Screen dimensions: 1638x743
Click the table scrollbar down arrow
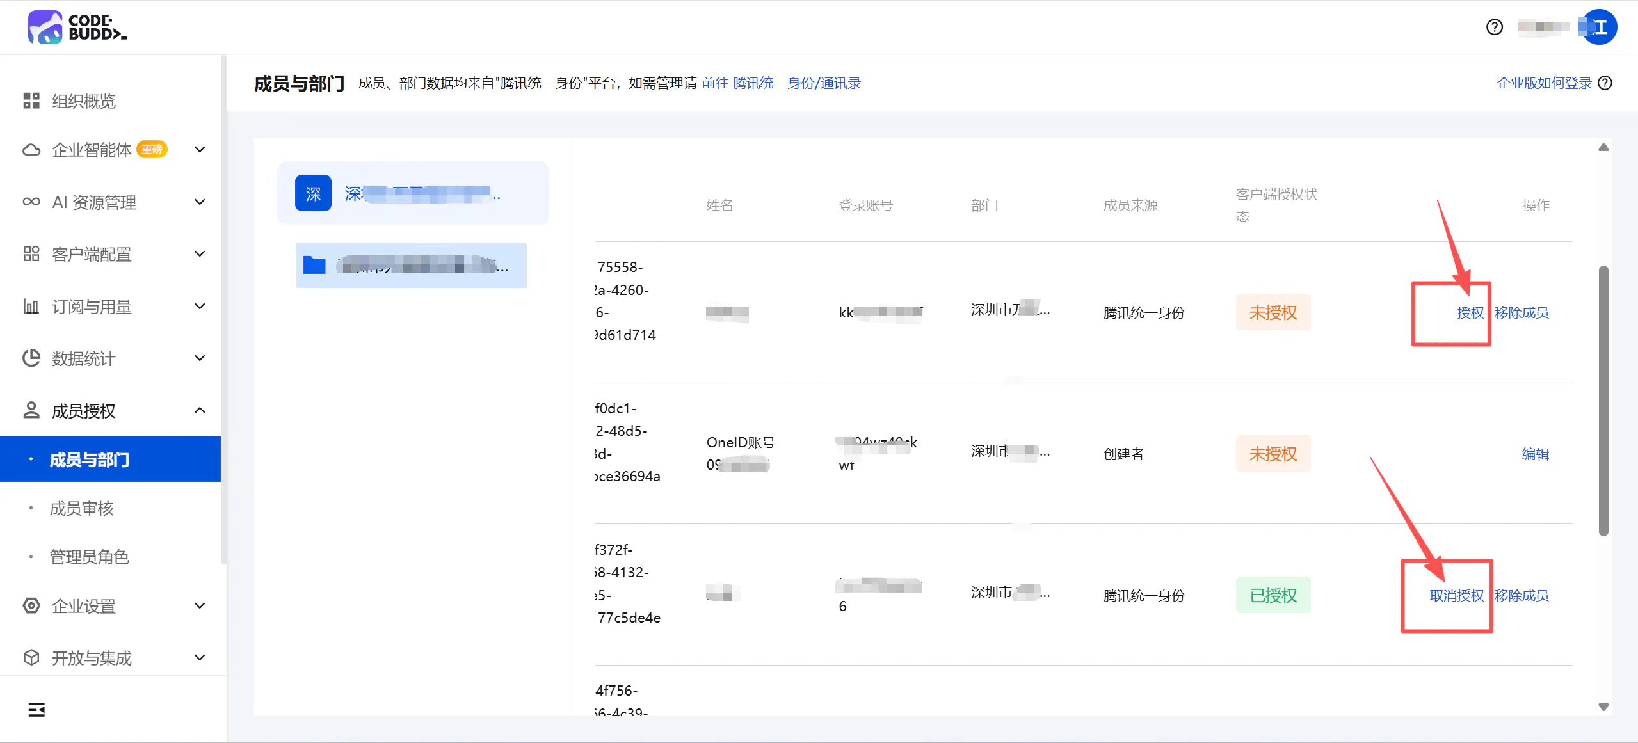tap(1603, 707)
